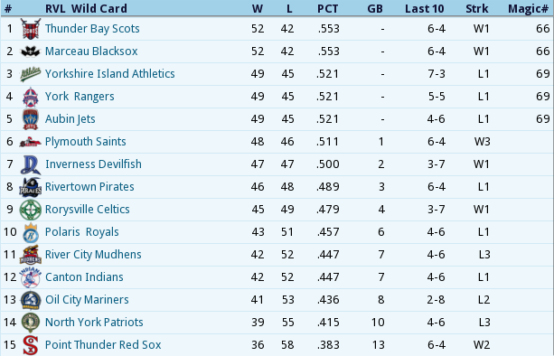Follow the River City Mudhens link
This screenshot has height=356, width=554.
click(93, 255)
